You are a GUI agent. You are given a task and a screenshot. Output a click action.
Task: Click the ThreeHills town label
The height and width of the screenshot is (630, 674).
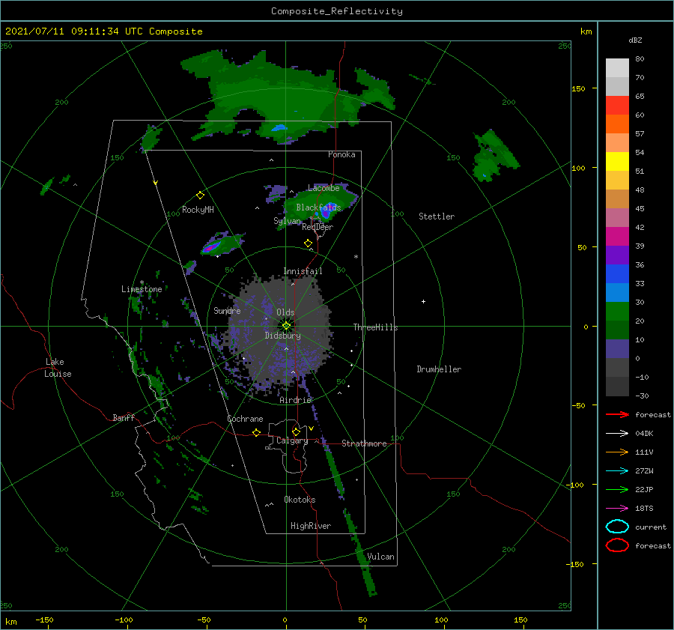(x=375, y=327)
